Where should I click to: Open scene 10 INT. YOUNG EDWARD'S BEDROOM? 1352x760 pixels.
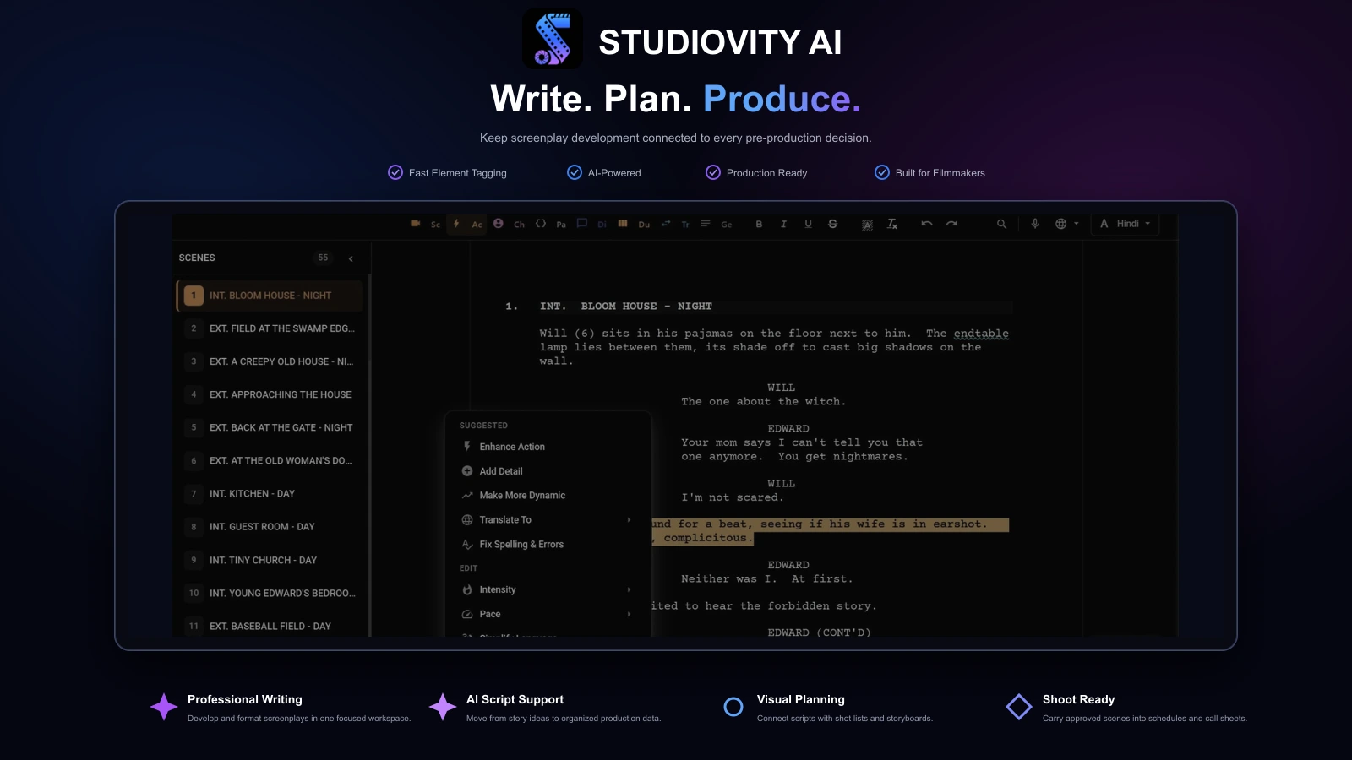pyautogui.click(x=270, y=593)
